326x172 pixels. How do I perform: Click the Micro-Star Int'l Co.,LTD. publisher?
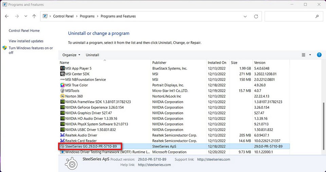[170, 90]
